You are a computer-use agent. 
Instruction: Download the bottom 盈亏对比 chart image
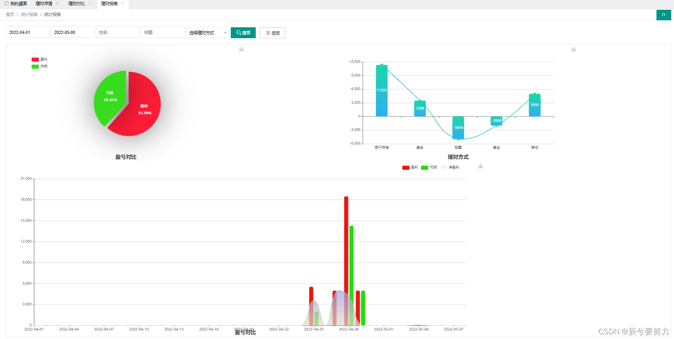pyautogui.click(x=480, y=166)
